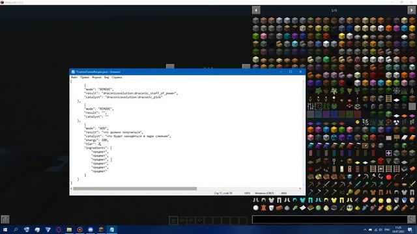This screenshot has width=417, height=234.
Task: Open the Формат menu in Notepad
Action: [97, 77]
